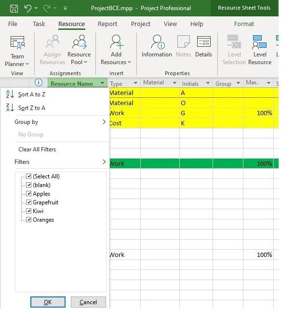The height and width of the screenshot is (309, 281).
Task: Click the Undo arrow icon
Action: pos(28,8)
